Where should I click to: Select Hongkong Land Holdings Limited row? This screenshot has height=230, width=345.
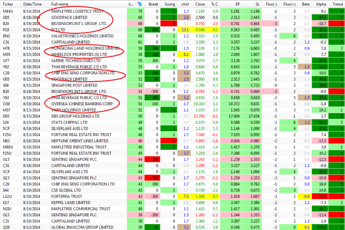tap(82, 49)
